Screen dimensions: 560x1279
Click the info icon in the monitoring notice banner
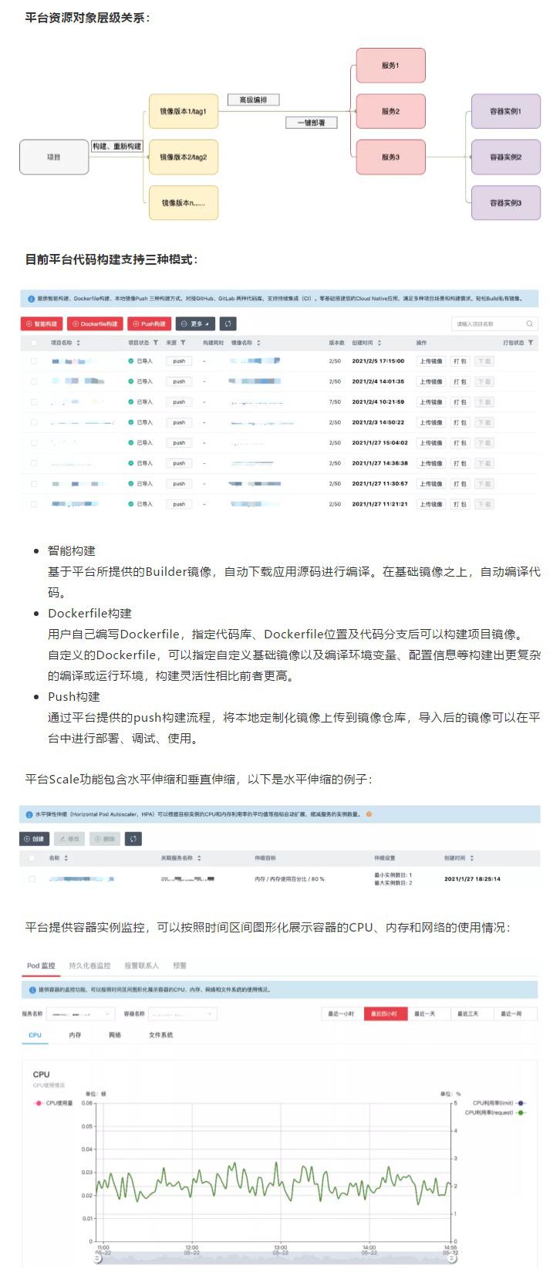coord(32,989)
